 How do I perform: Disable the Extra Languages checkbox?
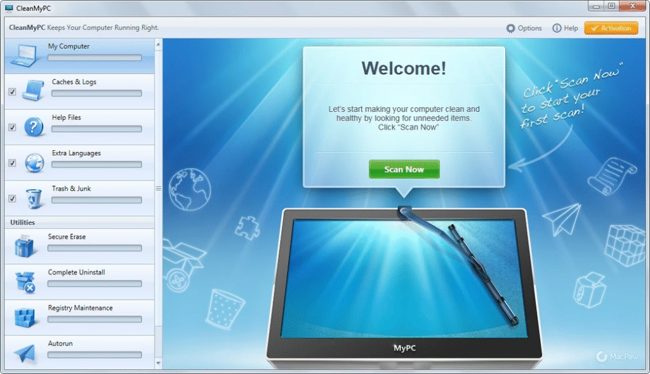pyautogui.click(x=12, y=163)
